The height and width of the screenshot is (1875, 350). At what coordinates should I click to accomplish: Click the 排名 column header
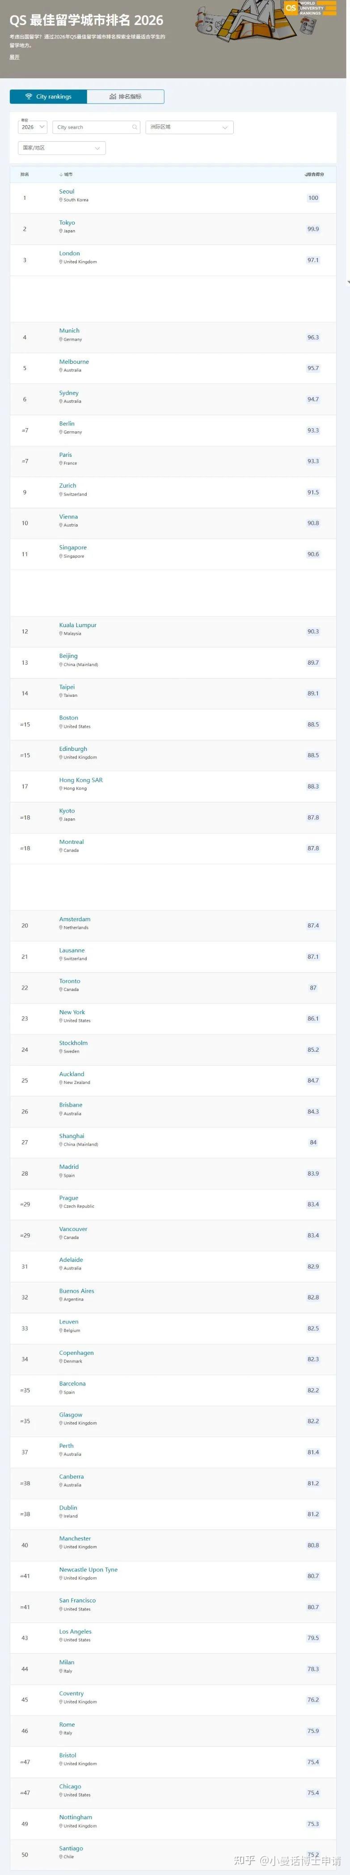25,175
